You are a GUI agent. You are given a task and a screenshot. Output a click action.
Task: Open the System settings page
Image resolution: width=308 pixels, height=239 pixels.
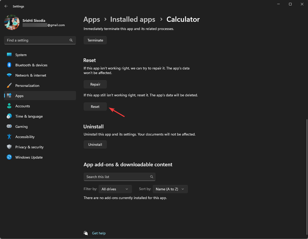click(40, 55)
